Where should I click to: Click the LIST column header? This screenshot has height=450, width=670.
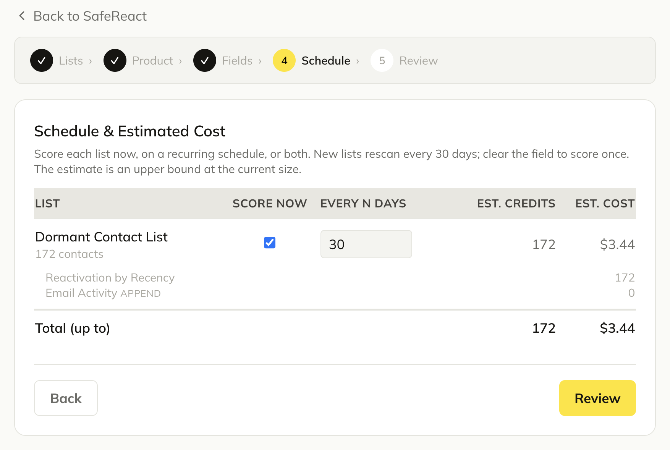pos(47,204)
